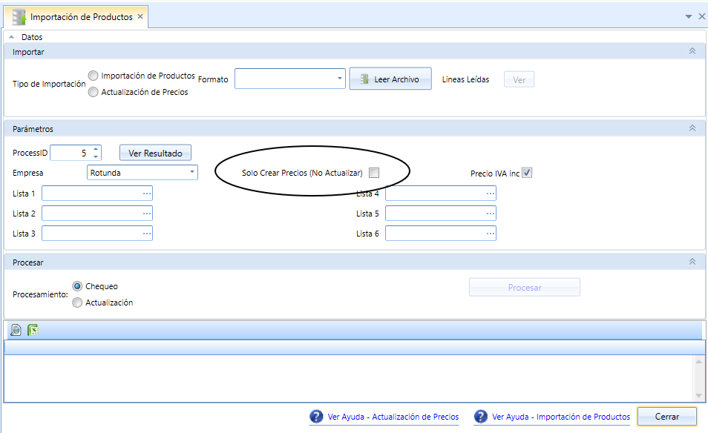Viewport: 708px width, 433px height.
Task: Open Lista 4 lookup ellipsis button
Action: click(491, 194)
